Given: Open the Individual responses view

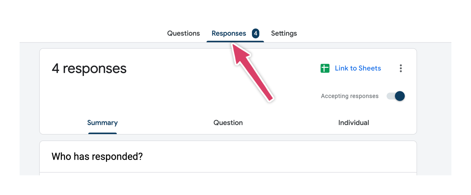Looking at the screenshot, I should pos(354,123).
